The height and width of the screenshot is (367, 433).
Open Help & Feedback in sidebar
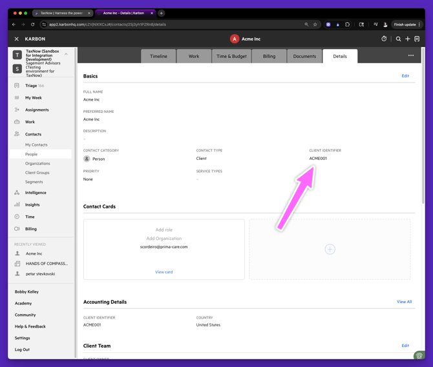(x=30, y=326)
